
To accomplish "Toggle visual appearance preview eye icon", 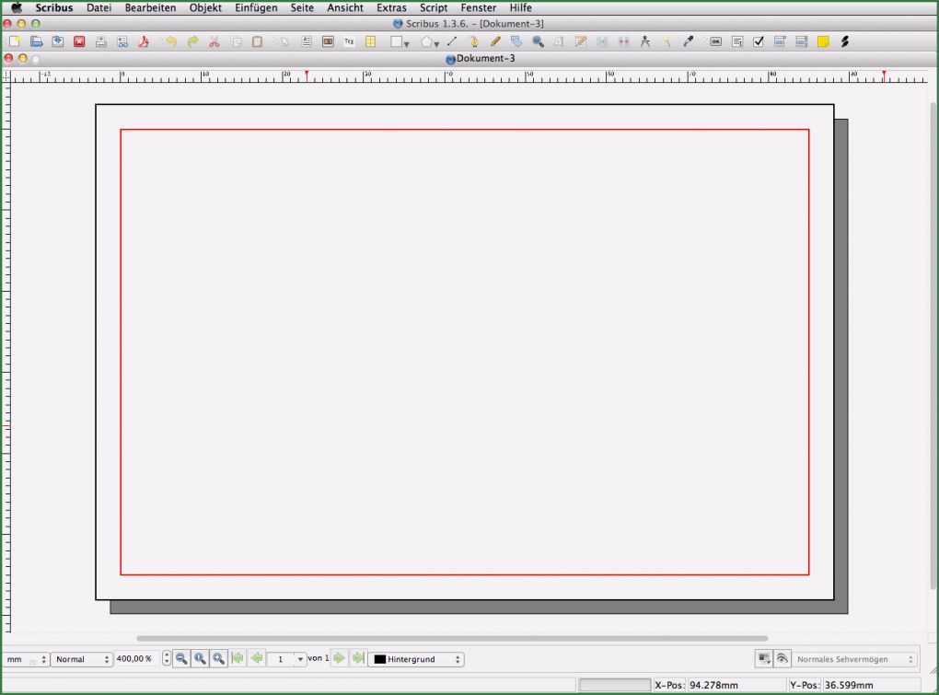I will click(782, 659).
